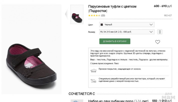Click the durable coating shoe icon
This screenshot has height=102, width=178.
click(93, 70)
